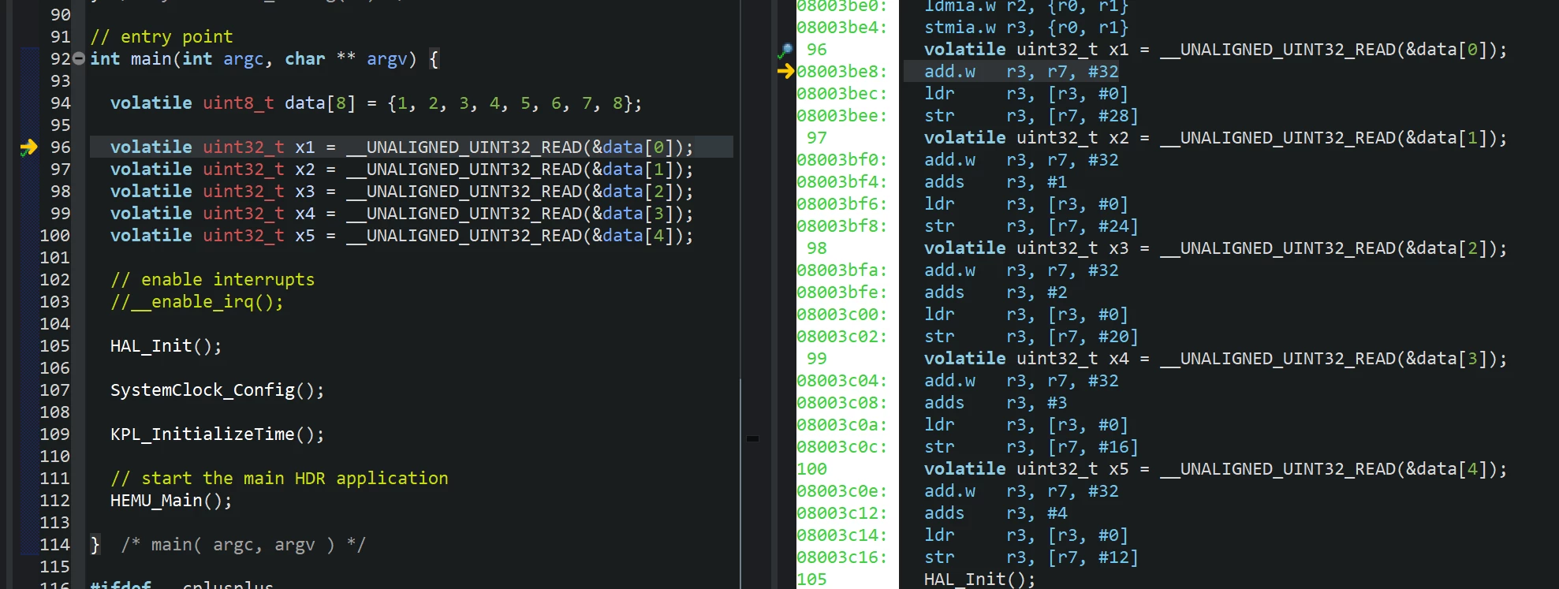Click variable x2 on editor line 97
This screenshot has width=1559, height=589.
coord(304,170)
